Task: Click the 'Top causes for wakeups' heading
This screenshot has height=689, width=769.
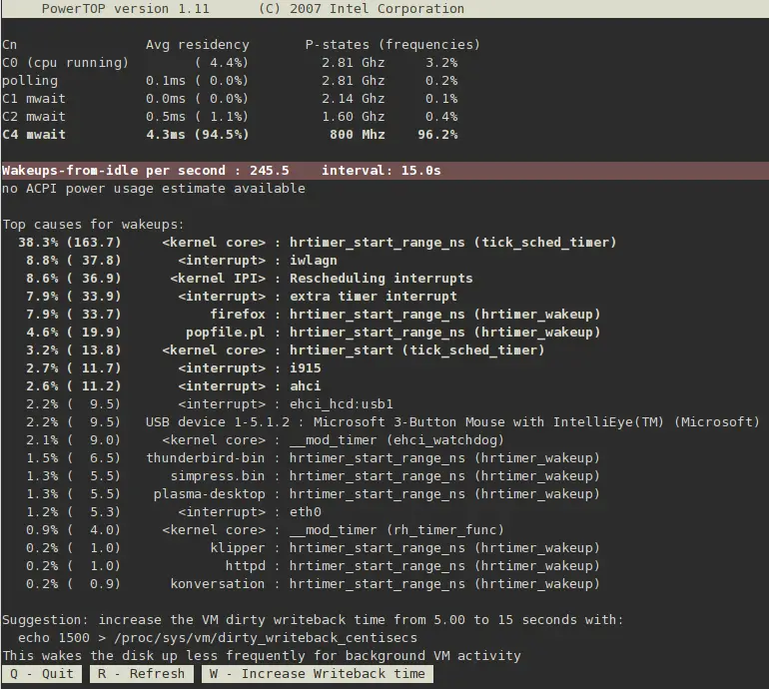Action: point(93,225)
